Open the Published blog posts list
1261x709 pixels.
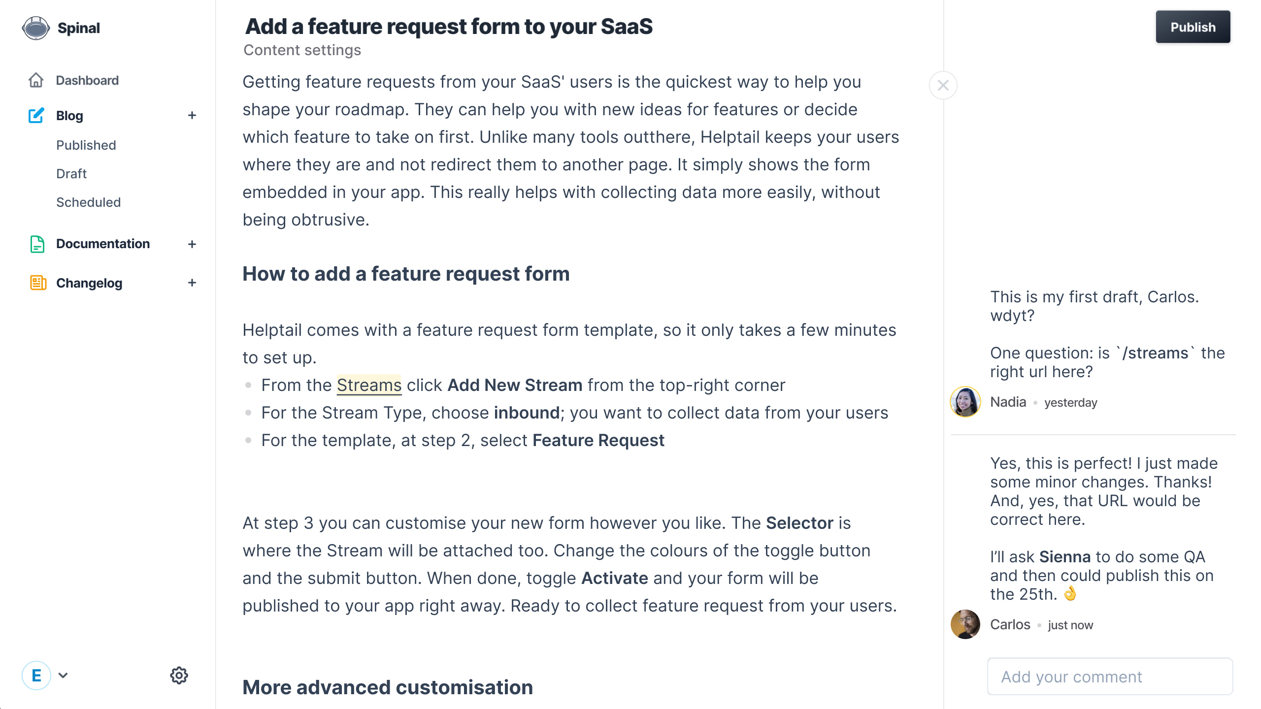click(x=86, y=145)
